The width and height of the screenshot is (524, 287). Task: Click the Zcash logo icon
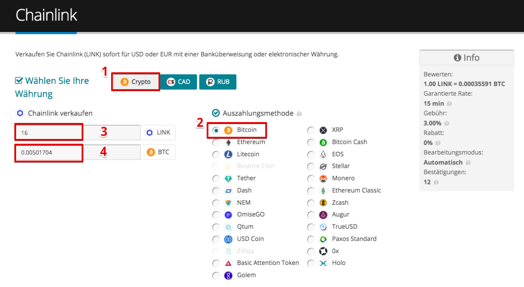[x=323, y=203]
